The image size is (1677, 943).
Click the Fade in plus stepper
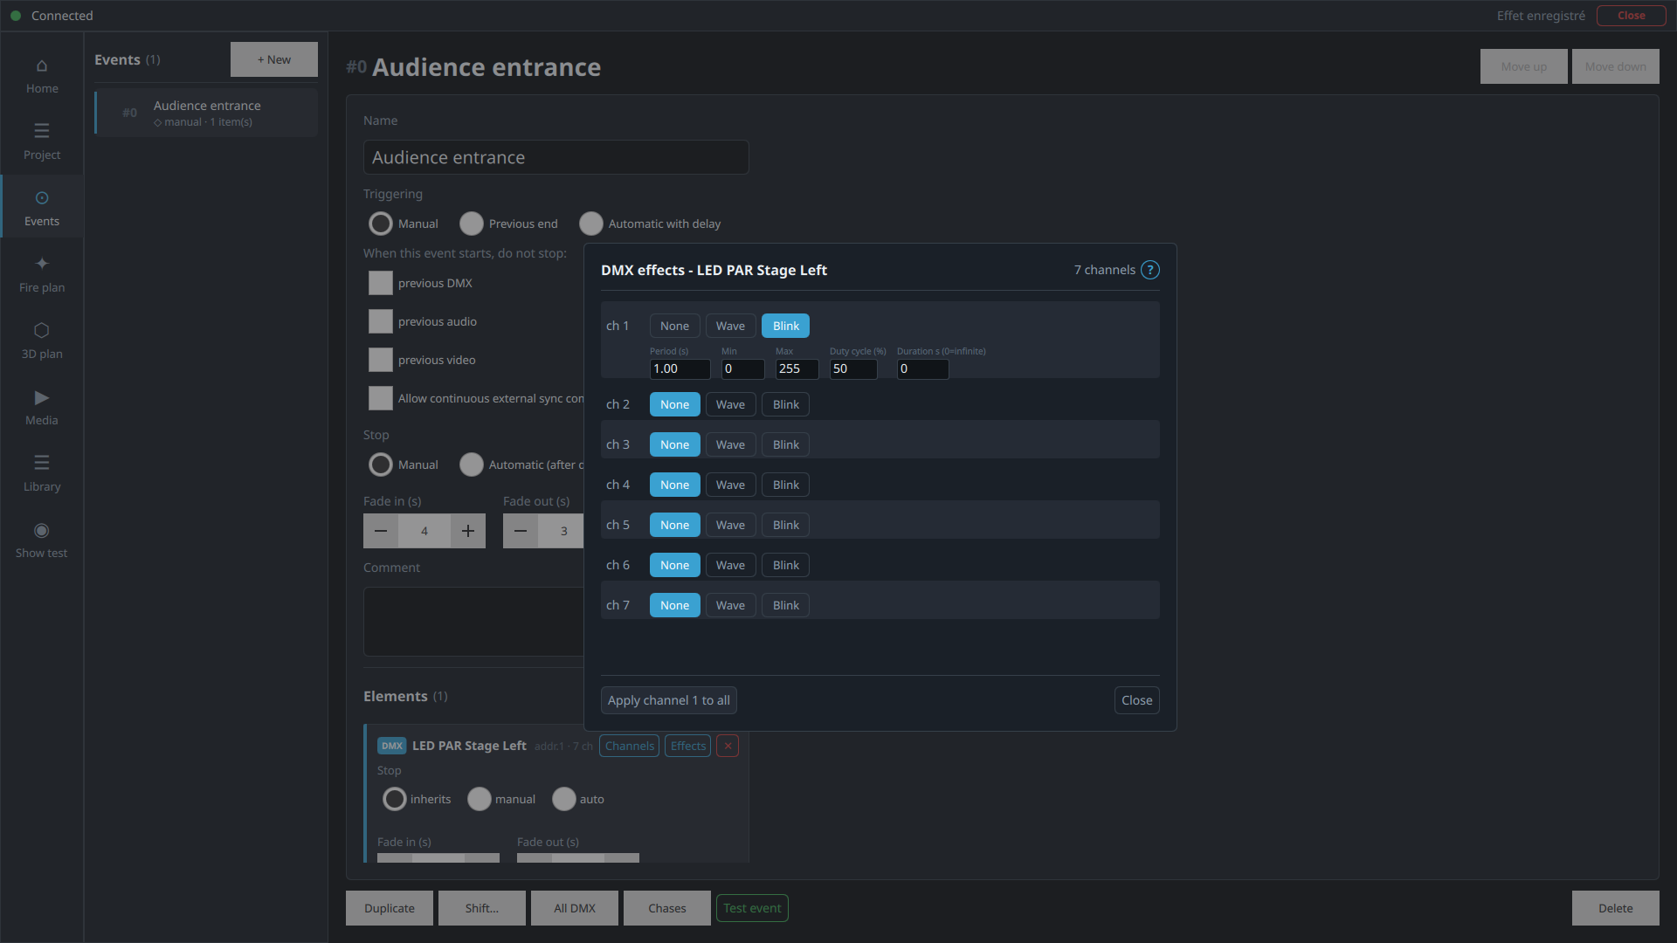click(x=468, y=531)
